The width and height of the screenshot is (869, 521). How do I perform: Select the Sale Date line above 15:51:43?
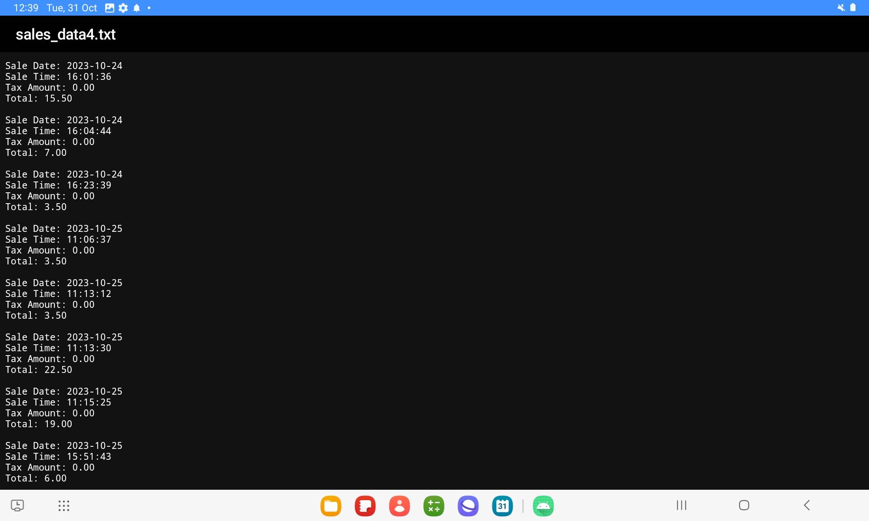point(64,446)
